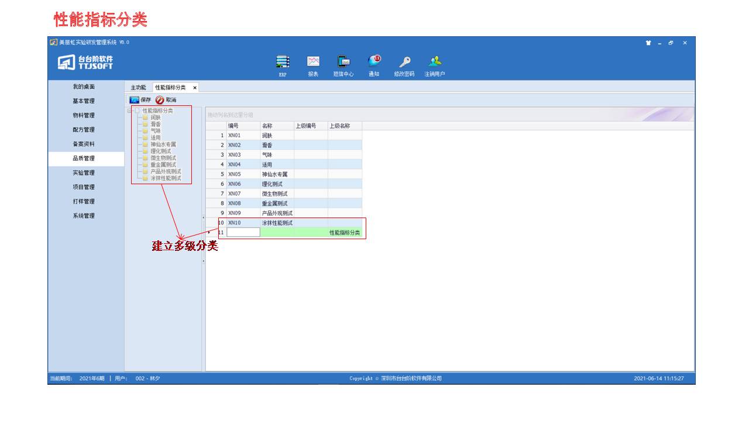Image resolution: width=749 pixels, height=421 pixels.
Task: Click the XN02 cell in the table
Action: coord(243,145)
